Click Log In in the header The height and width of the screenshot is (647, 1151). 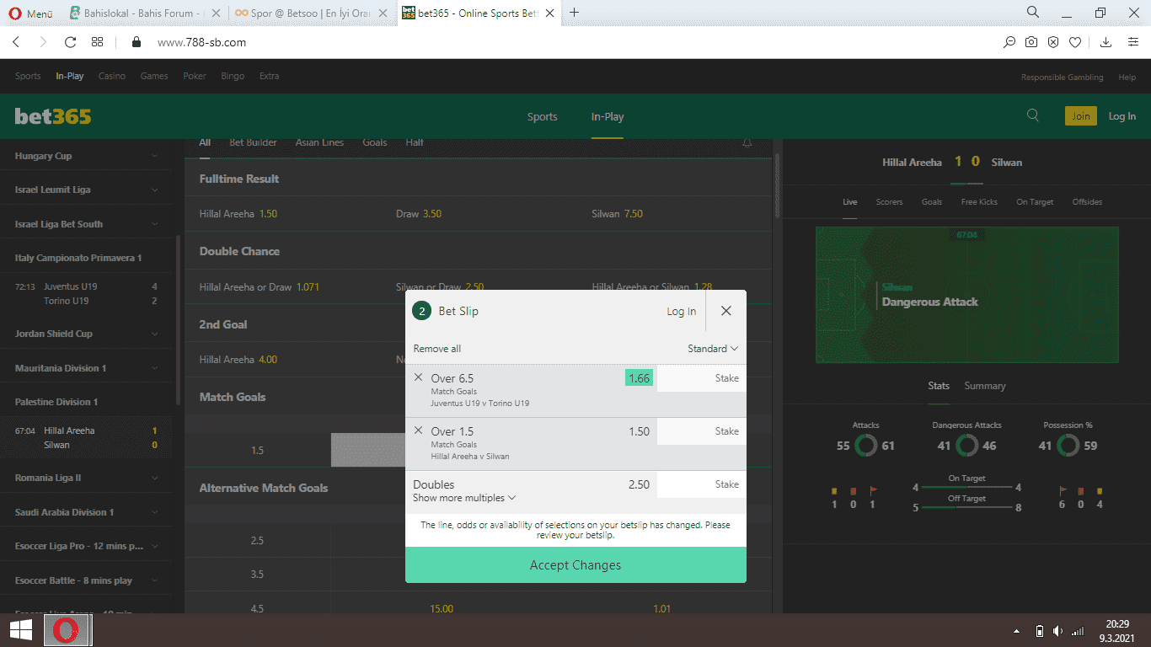click(1122, 116)
